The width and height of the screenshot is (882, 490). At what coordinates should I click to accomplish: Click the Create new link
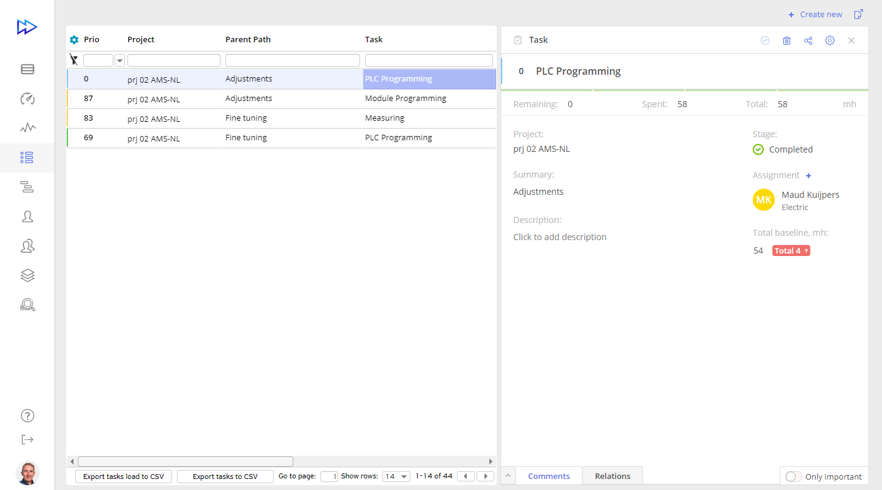pos(815,14)
